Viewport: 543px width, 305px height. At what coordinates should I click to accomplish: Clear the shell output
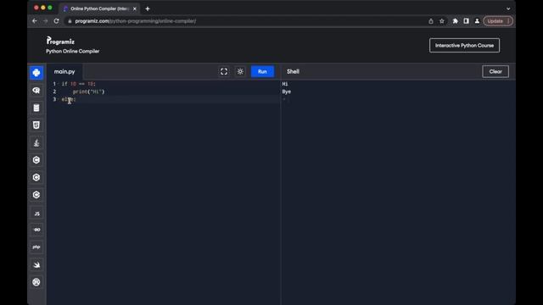coord(495,71)
